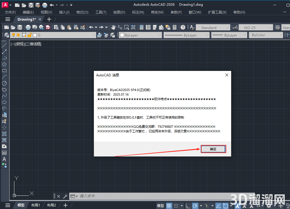Open the 绘图(D) menu
This screenshot has width=290, height=209.
pos(119,12)
